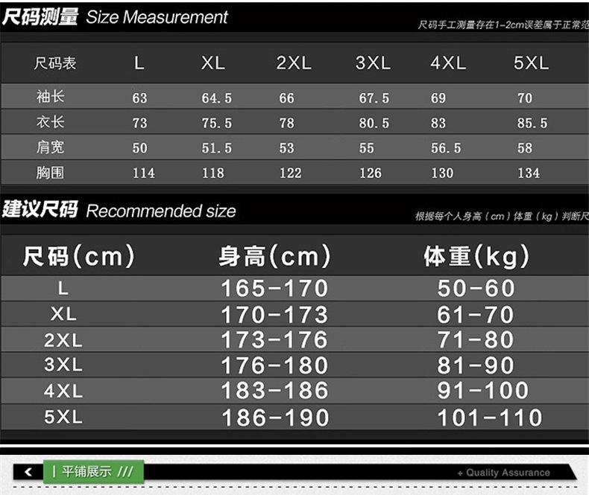Click the 胸围 row label
Screen dimensions: 589x495
tap(50, 173)
